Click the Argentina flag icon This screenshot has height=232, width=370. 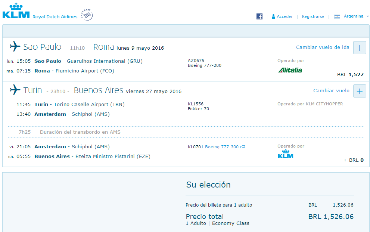pyautogui.click(x=337, y=16)
